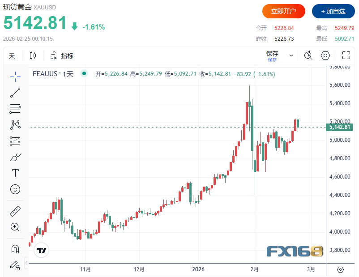The height and width of the screenshot is (277, 359).
Task: Select the XABCD pattern tool
Action: pos(15,125)
